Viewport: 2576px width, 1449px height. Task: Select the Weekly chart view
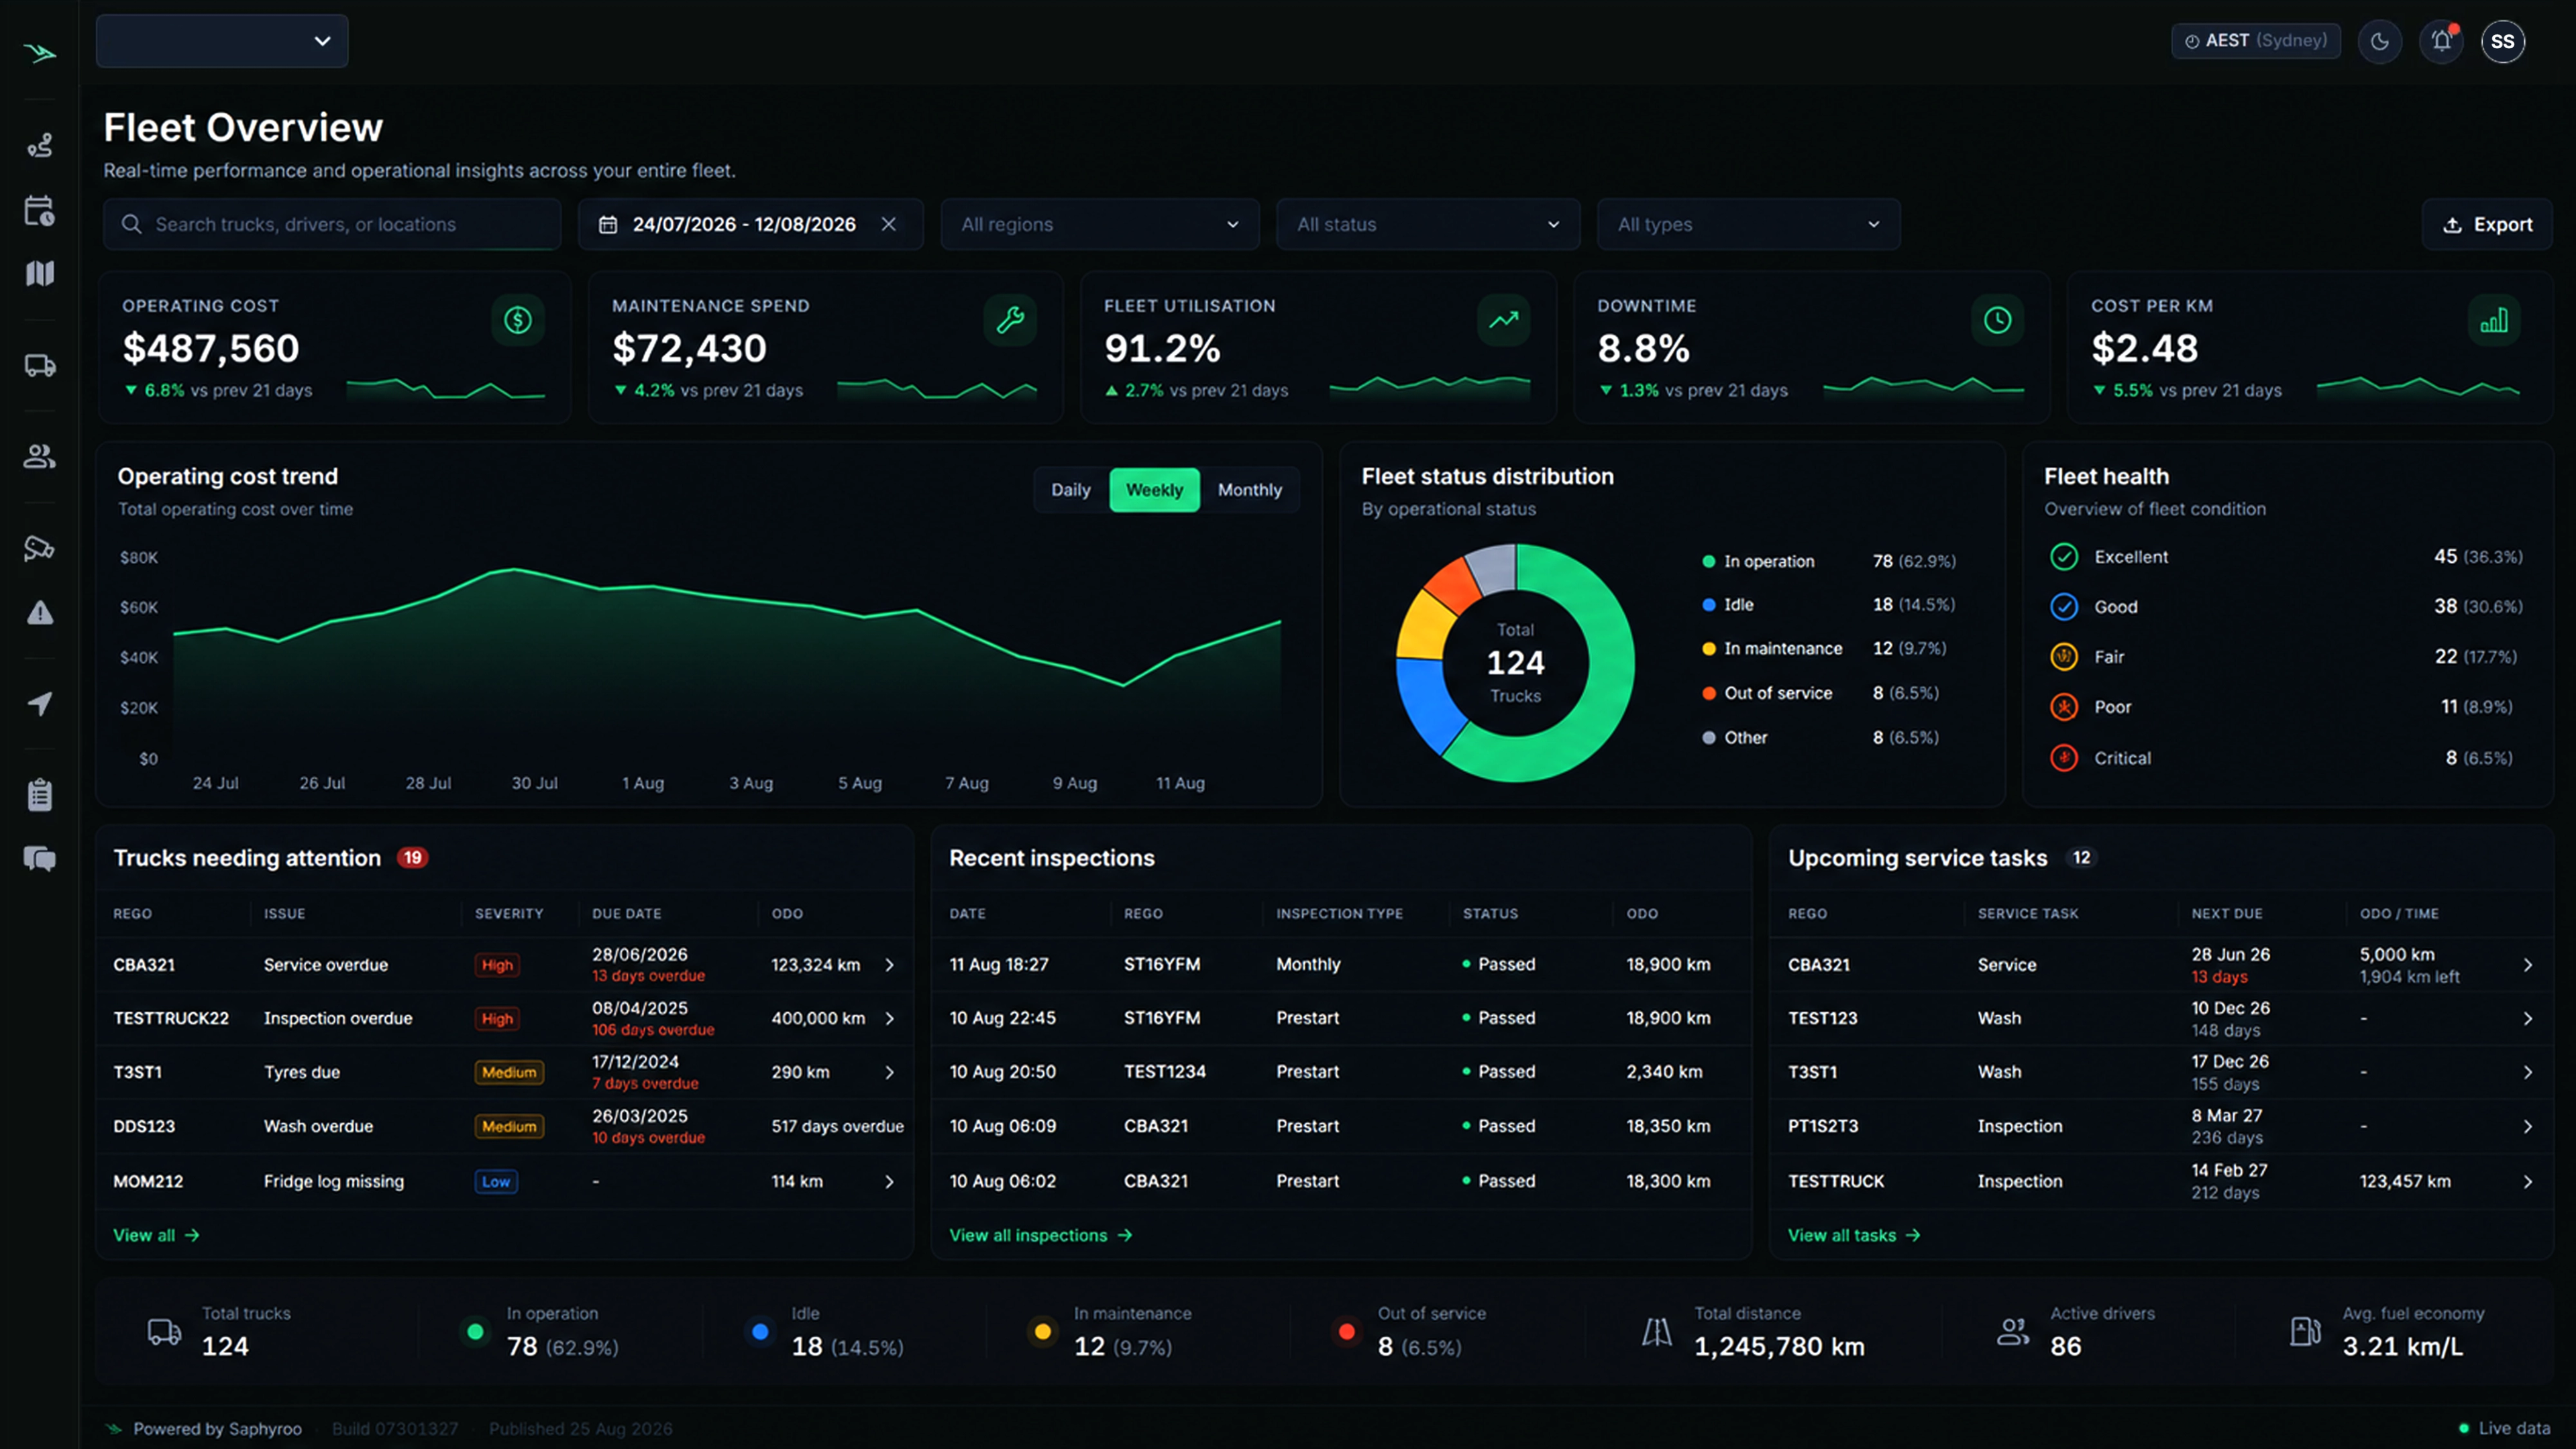(x=1155, y=490)
